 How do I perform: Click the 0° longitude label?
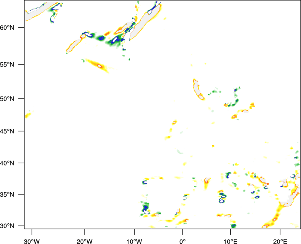pyautogui.click(x=182, y=241)
